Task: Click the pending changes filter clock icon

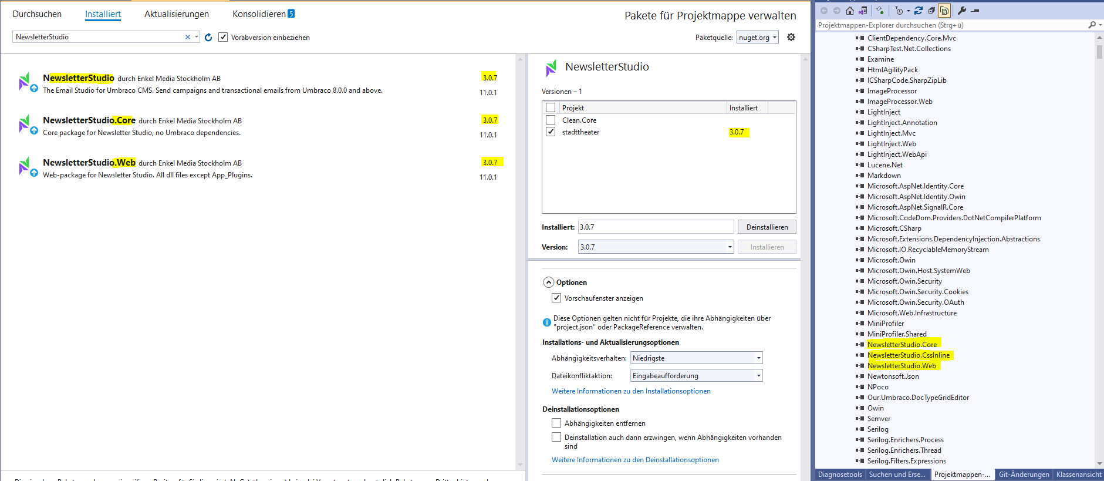Action: coord(899,11)
